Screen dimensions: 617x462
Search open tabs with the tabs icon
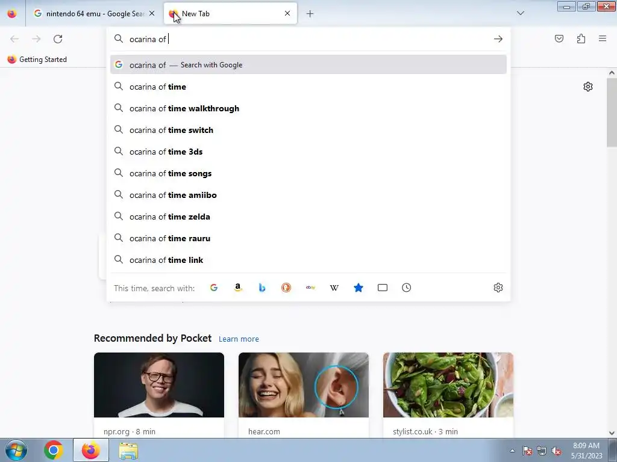pos(383,288)
